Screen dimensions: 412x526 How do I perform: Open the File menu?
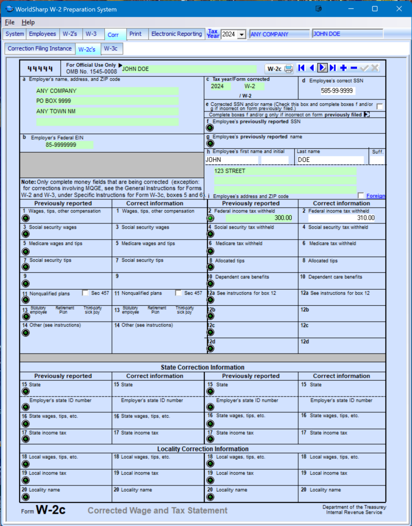(x=9, y=22)
